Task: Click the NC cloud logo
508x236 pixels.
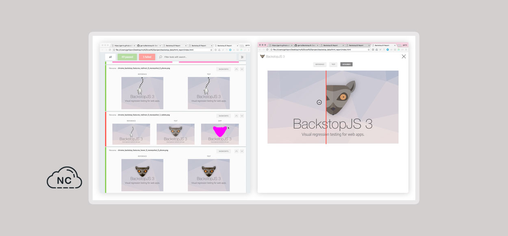Action: pyautogui.click(x=64, y=178)
